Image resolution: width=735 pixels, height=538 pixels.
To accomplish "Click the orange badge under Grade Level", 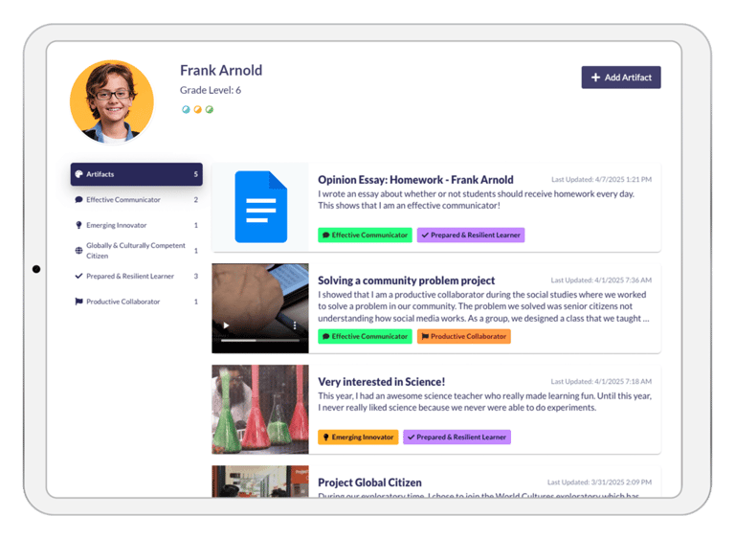I will point(198,109).
